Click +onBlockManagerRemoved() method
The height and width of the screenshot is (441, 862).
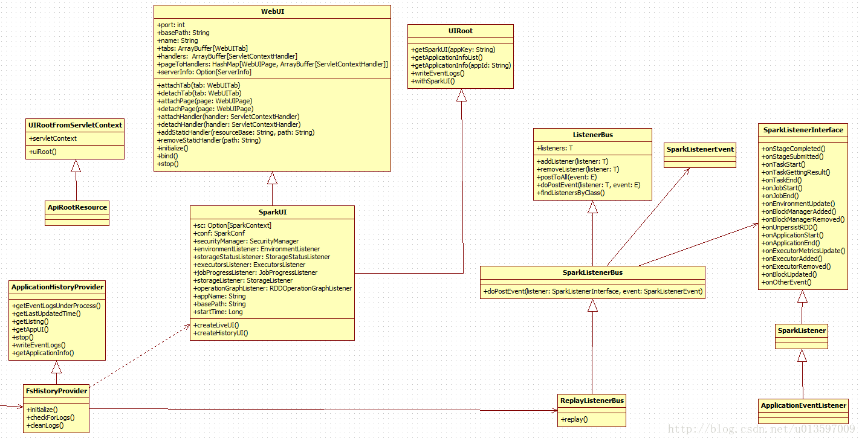[803, 219]
